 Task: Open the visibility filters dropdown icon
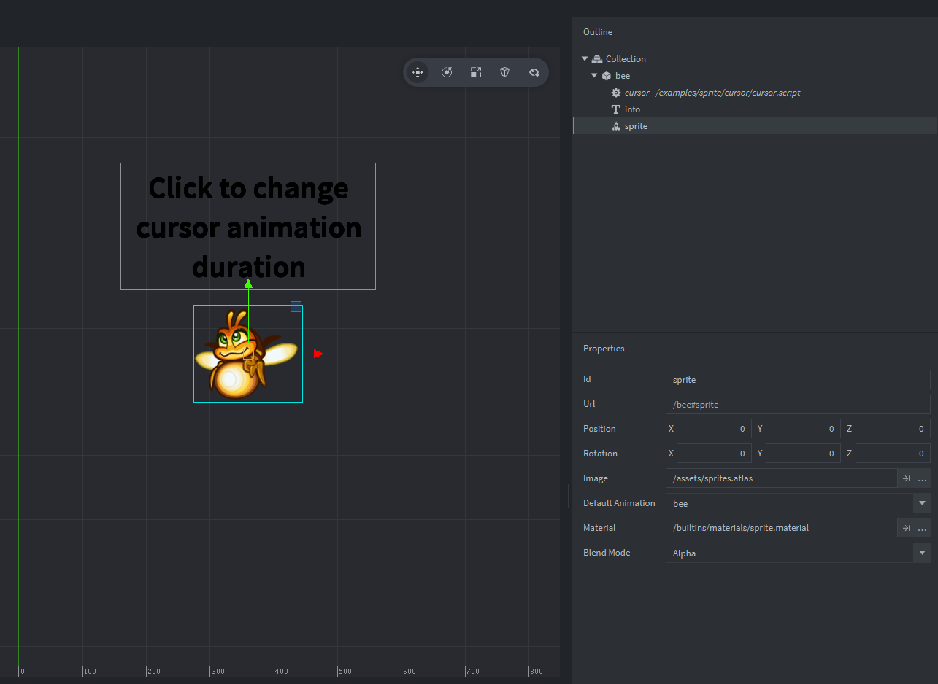pos(534,72)
